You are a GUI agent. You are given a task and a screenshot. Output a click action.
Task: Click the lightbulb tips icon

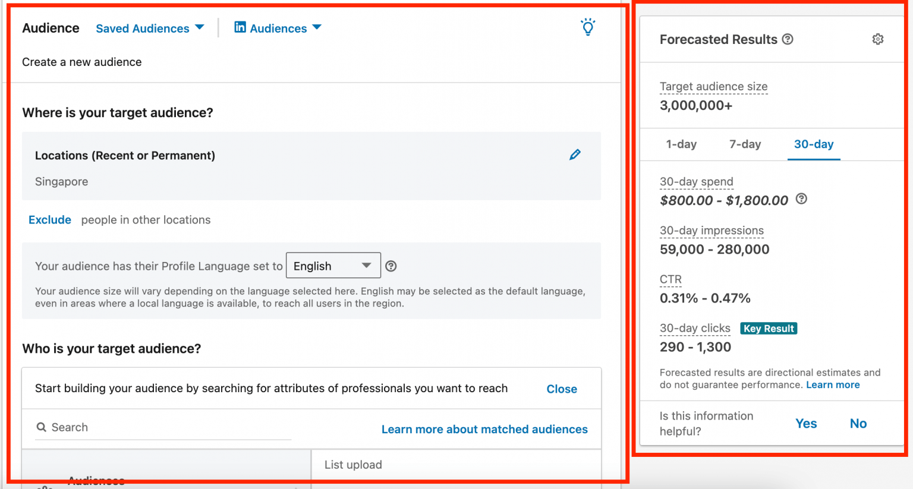coord(588,27)
